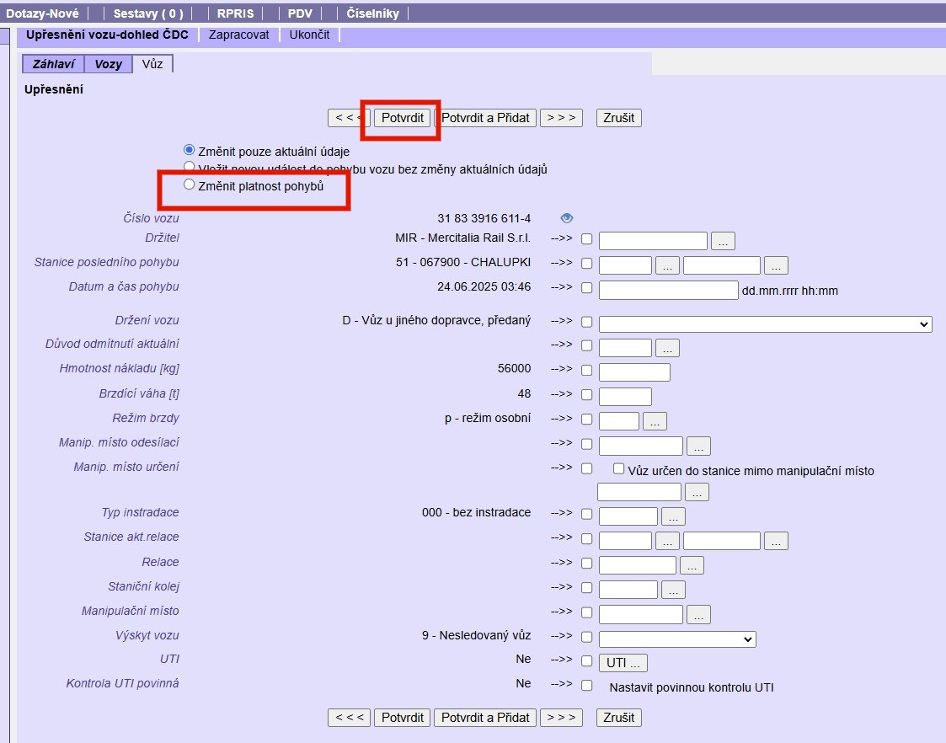The image size is (946, 743).
Task: Open lookup for Staniční kolej
Action: click(673, 590)
